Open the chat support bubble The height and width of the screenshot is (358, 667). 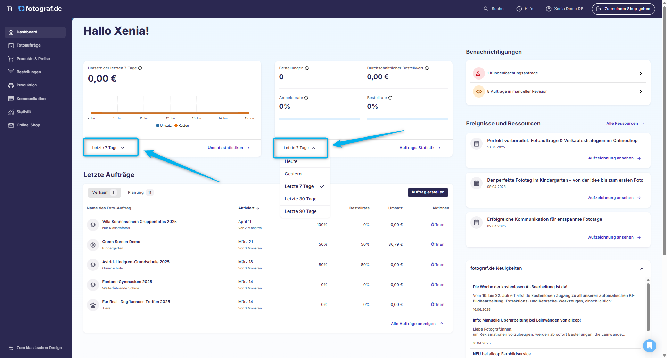[x=649, y=346]
